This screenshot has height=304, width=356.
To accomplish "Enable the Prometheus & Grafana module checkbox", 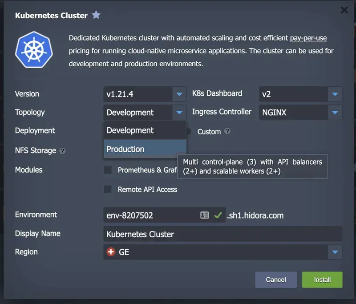I will [x=108, y=170].
